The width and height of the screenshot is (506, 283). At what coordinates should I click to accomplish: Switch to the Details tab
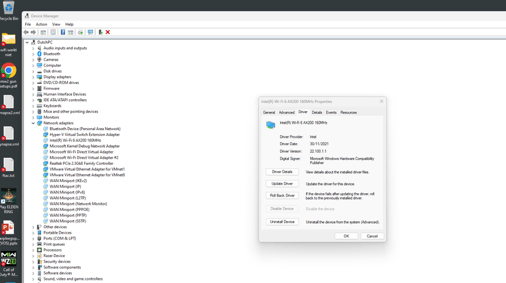(317, 112)
